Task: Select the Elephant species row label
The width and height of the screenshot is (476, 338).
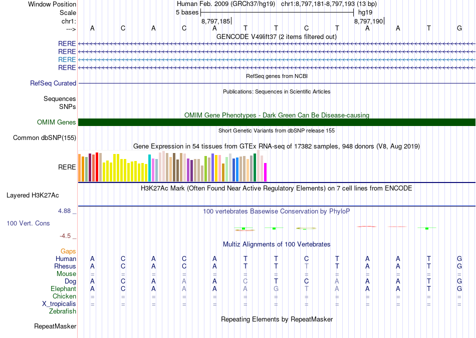Action: click(63, 289)
